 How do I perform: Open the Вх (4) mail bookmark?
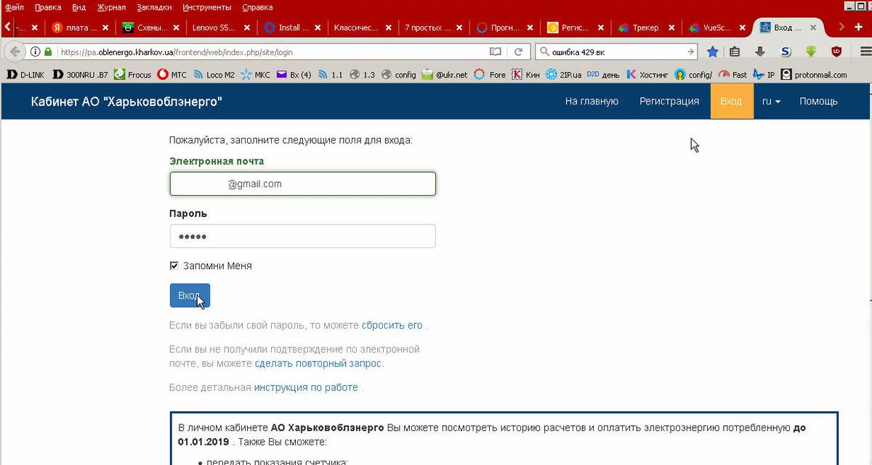(294, 74)
